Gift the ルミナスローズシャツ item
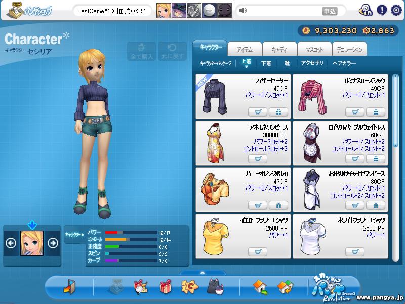405x304 pixels. click(376, 112)
